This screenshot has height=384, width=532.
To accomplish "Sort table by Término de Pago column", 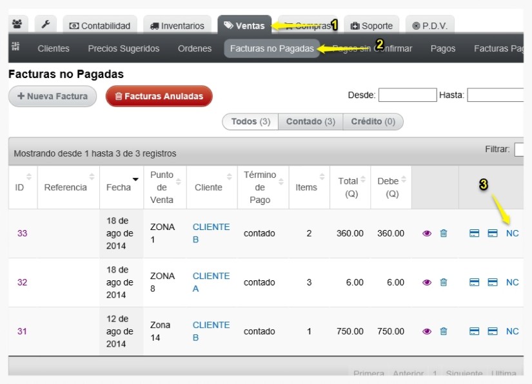I will pyautogui.click(x=263, y=187).
